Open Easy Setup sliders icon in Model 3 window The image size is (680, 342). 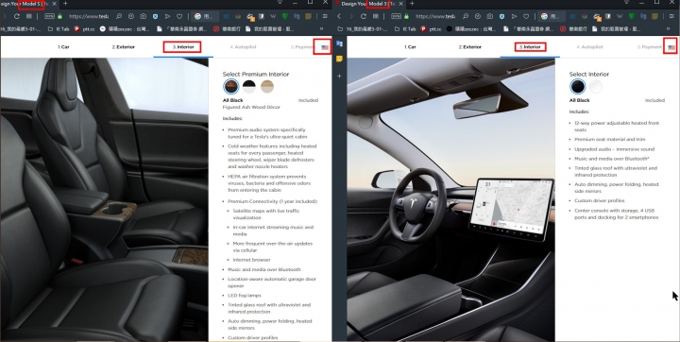pyautogui.click(x=671, y=16)
